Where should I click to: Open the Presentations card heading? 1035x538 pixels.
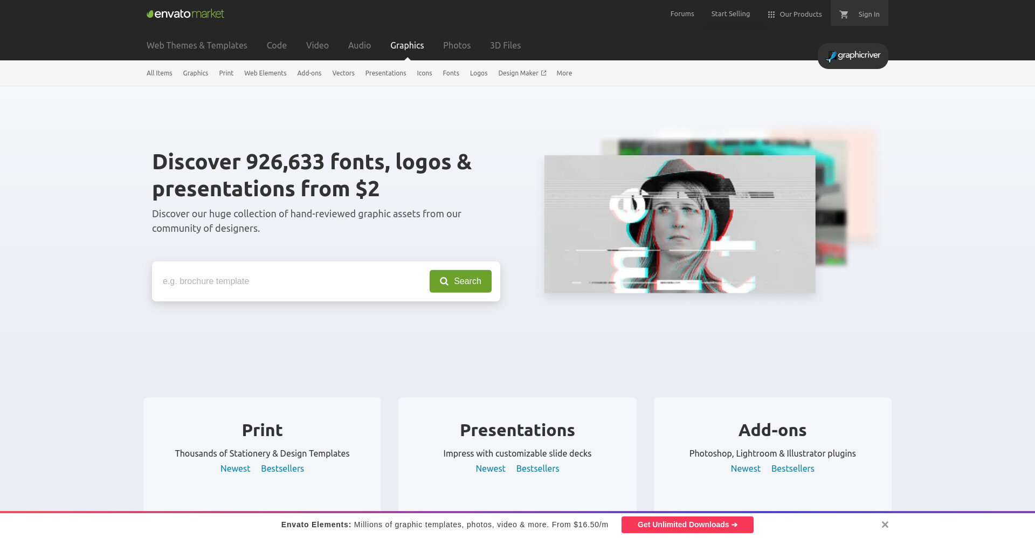click(517, 430)
